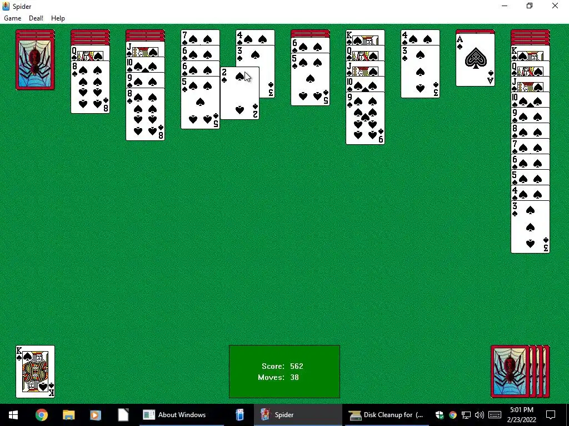This screenshot has width=569, height=426.
Task: Select the 10 of spades in the King-to-3 run
Action: tap(530, 100)
